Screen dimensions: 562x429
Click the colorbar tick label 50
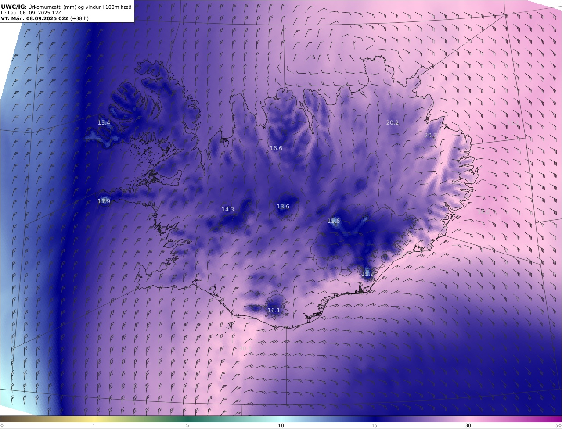point(558,425)
